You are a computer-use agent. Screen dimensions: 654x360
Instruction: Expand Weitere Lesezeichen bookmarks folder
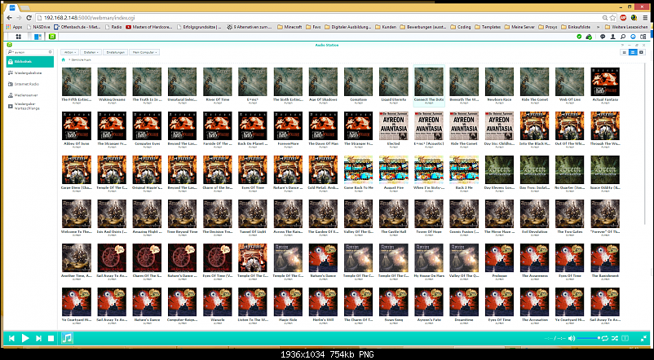pos(626,27)
